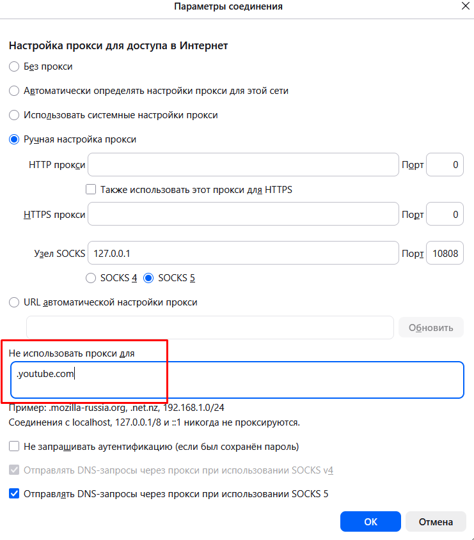
Task: Select "Использовать системные настройки прокси" option
Action: pos(14,115)
